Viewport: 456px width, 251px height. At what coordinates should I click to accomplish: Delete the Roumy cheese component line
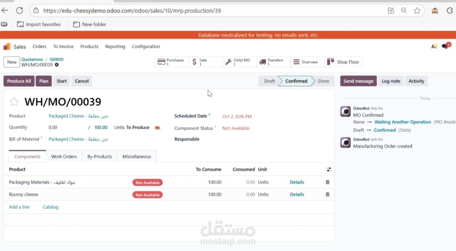tap(327, 194)
